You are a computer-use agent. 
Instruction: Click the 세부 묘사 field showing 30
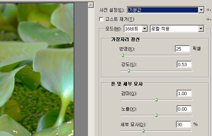coord(183,124)
